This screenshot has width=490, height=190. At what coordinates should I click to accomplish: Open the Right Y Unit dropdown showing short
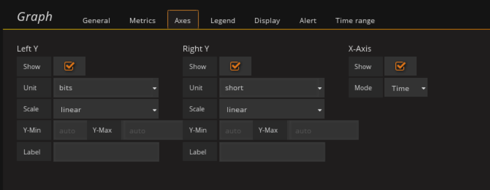pos(272,88)
